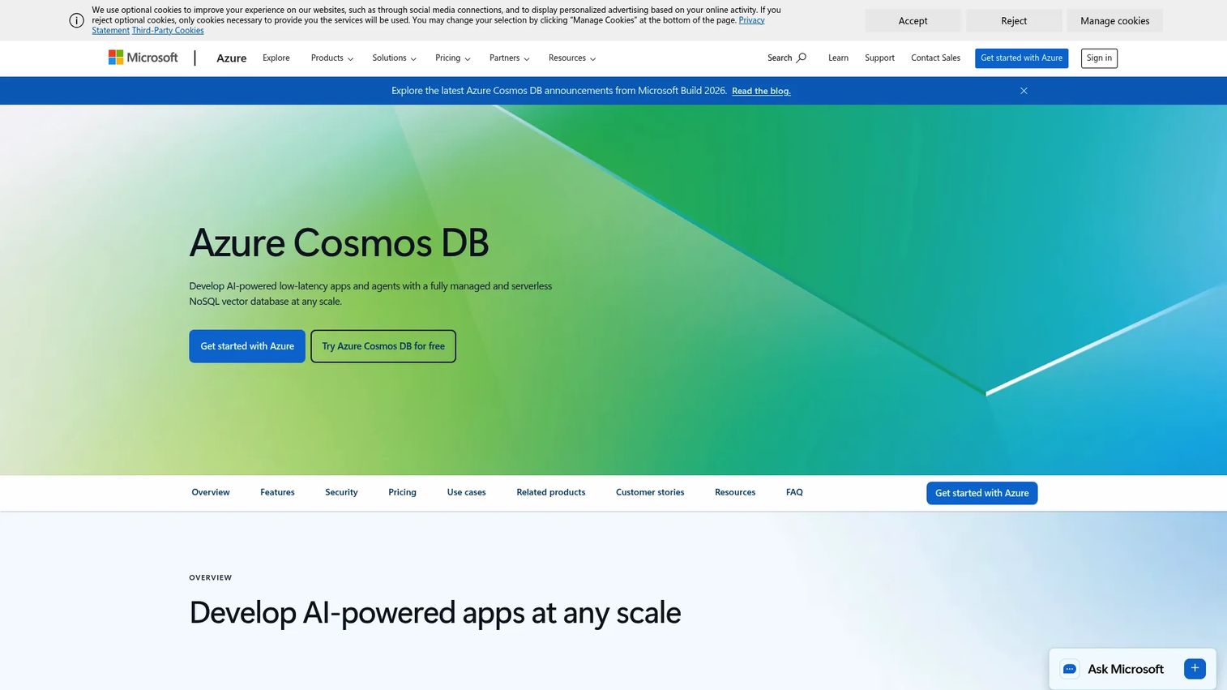Select the Pricing tab in section navigation
The image size is (1227, 690).
pos(402,492)
